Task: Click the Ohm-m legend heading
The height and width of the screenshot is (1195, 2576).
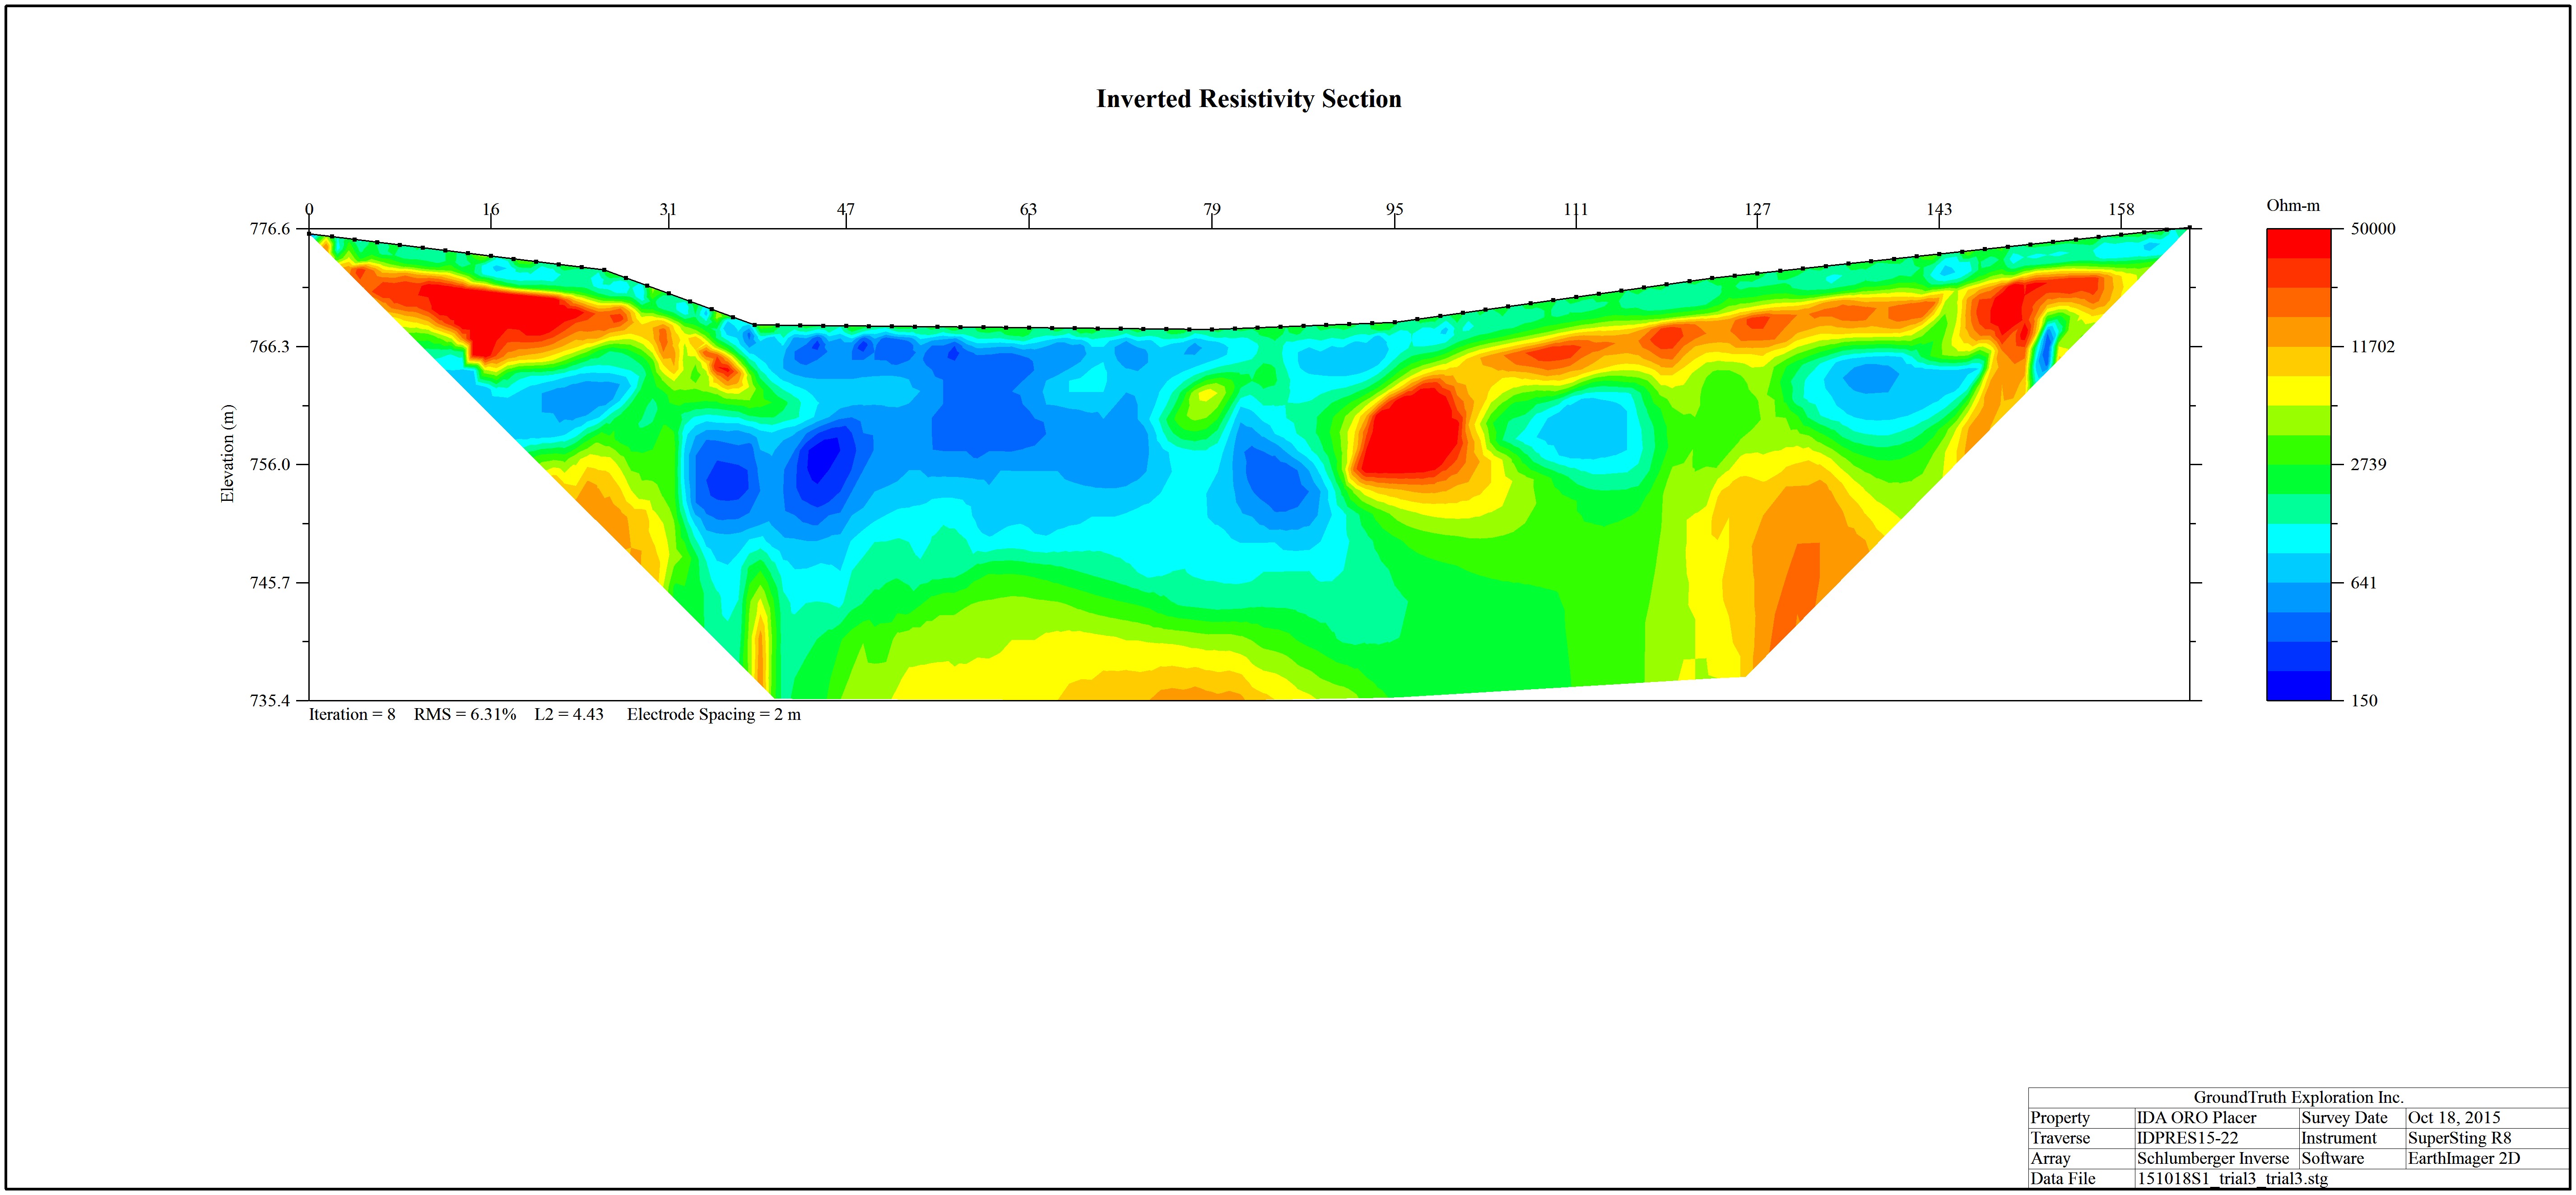Action: [x=2293, y=205]
